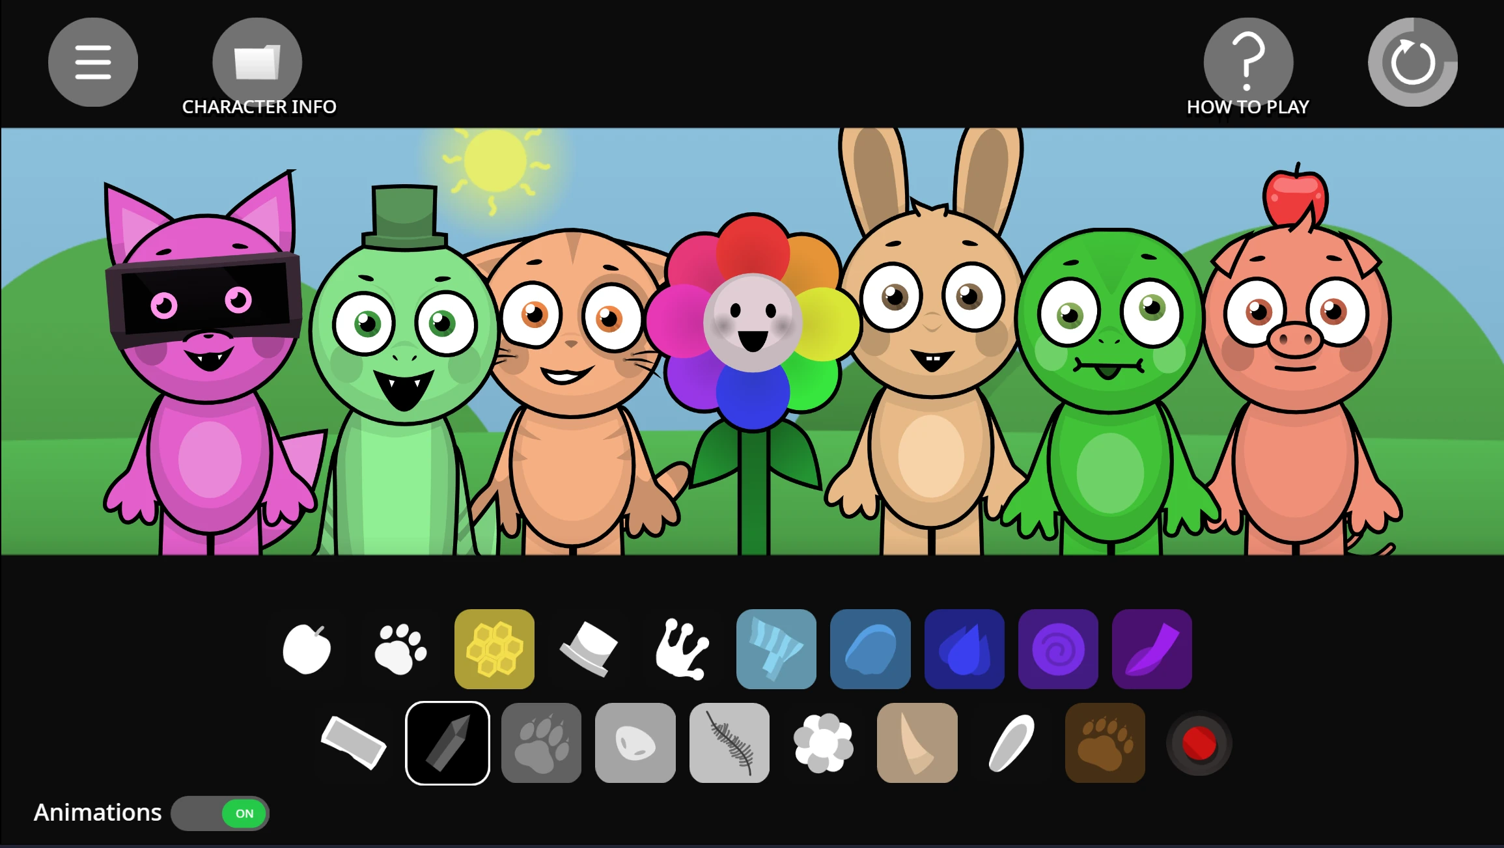The width and height of the screenshot is (1504, 848).
Task: Open How To Play help
Action: click(1248, 62)
